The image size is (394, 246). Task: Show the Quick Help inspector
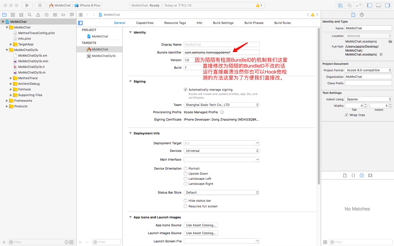[362, 15]
